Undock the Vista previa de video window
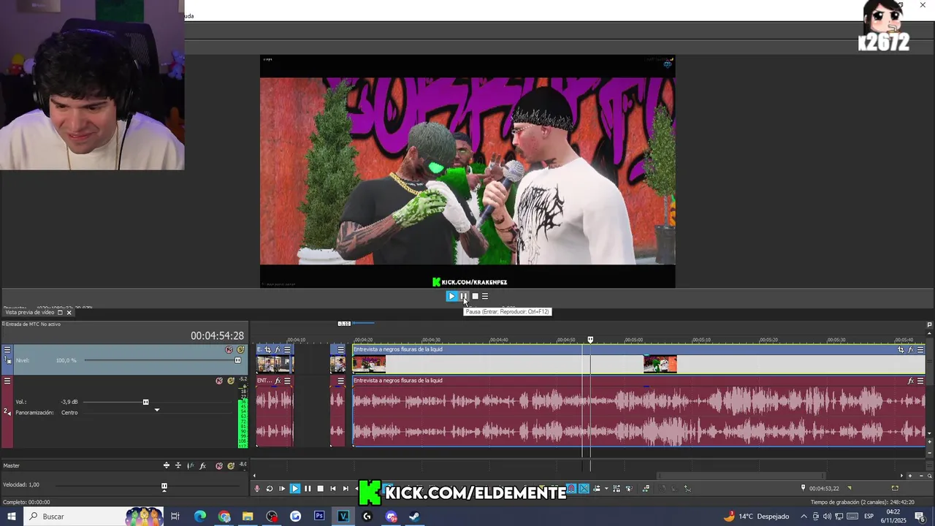 (x=60, y=313)
